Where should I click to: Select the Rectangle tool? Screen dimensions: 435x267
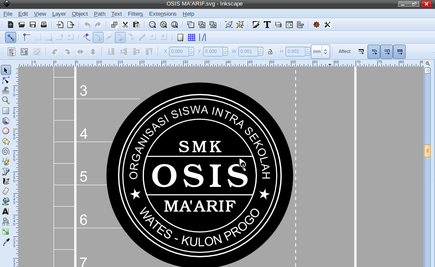[6, 111]
